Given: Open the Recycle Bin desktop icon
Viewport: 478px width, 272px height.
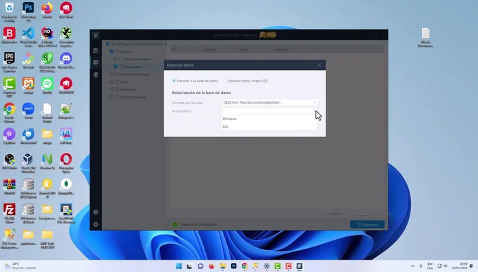Looking at the screenshot, I should point(10,12).
